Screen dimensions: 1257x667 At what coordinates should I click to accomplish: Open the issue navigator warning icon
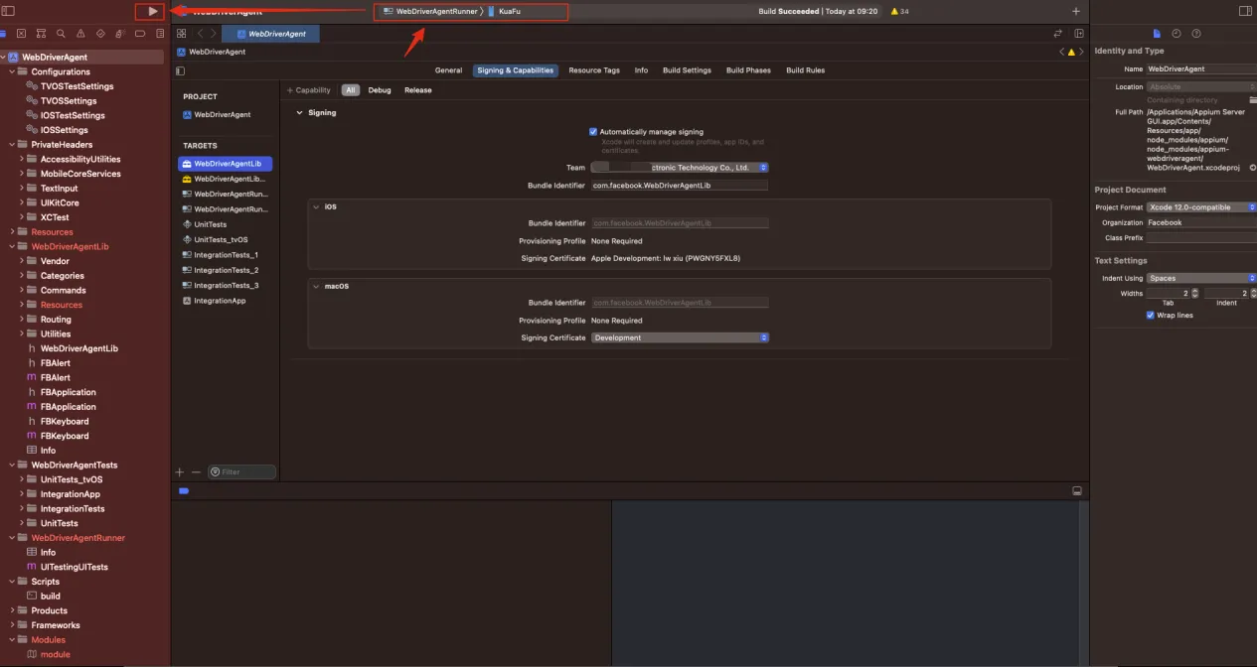pyautogui.click(x=81, y=34)
